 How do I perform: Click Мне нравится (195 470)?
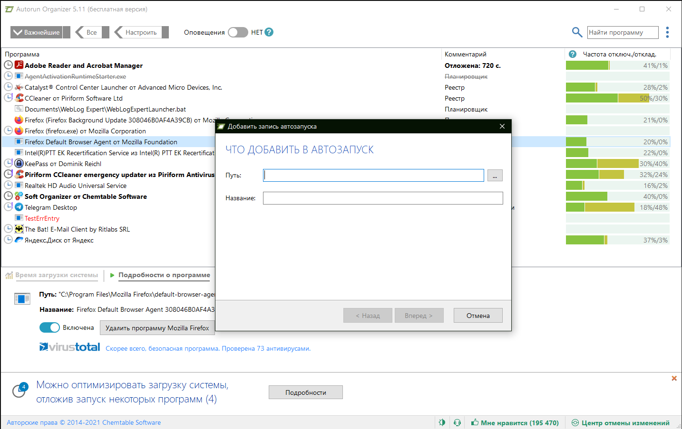pyautogui.click(x=515, y=422)
